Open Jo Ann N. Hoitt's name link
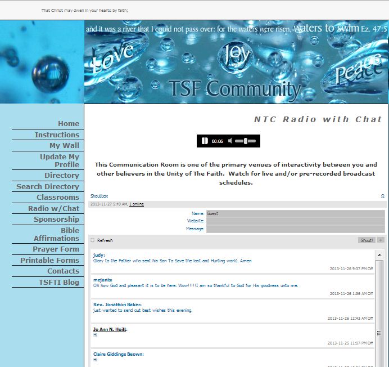Viewport: 389px width, 367px height. [x=110, y=329]
